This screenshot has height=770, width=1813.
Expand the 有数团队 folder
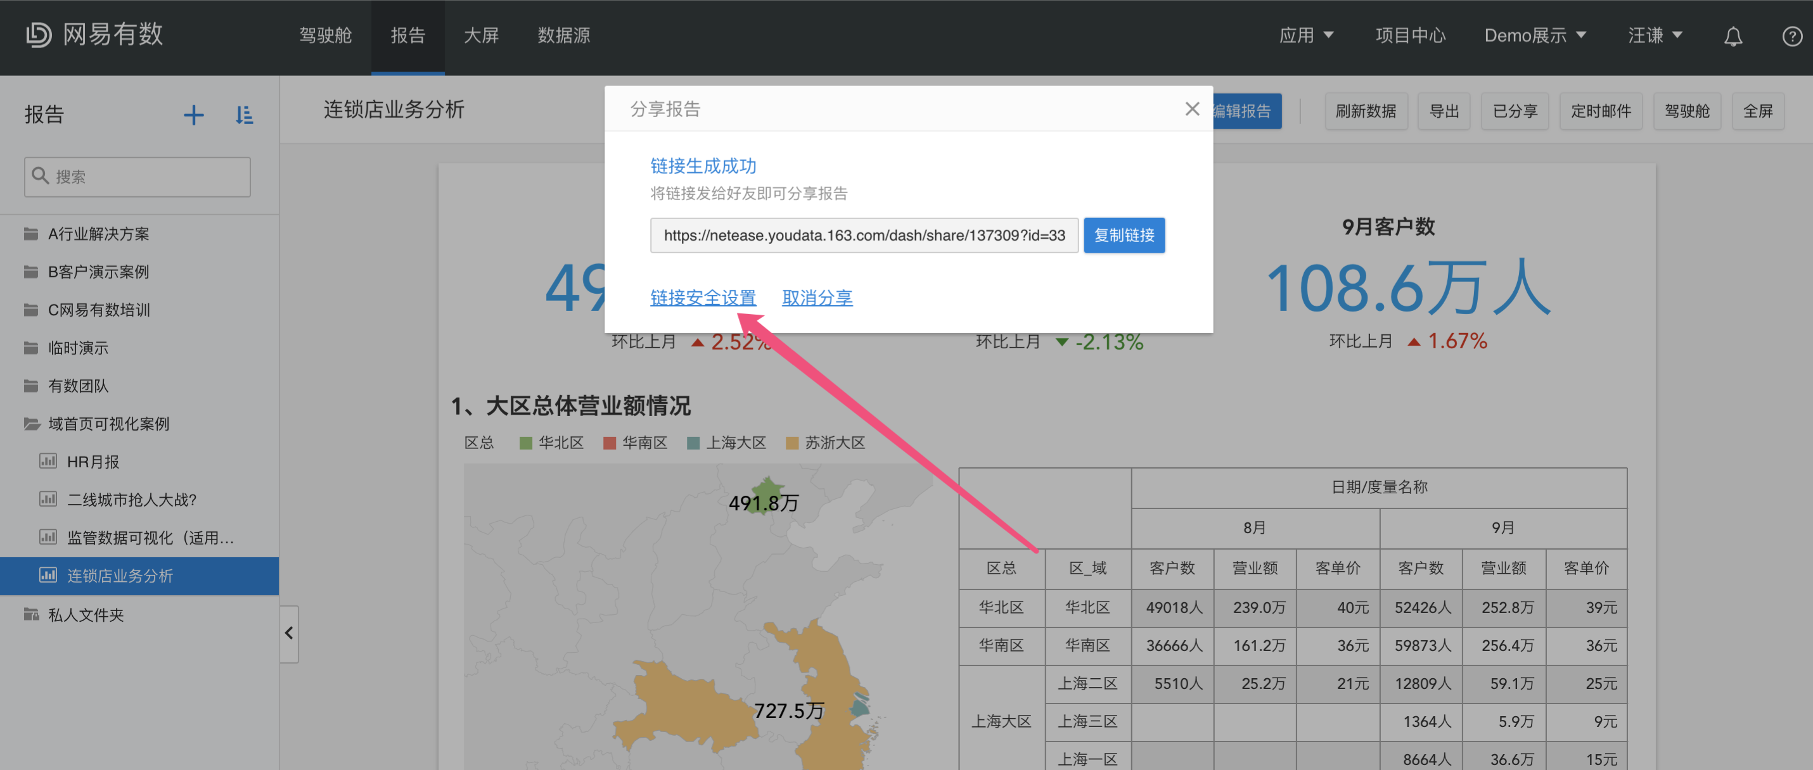point(139,386)
